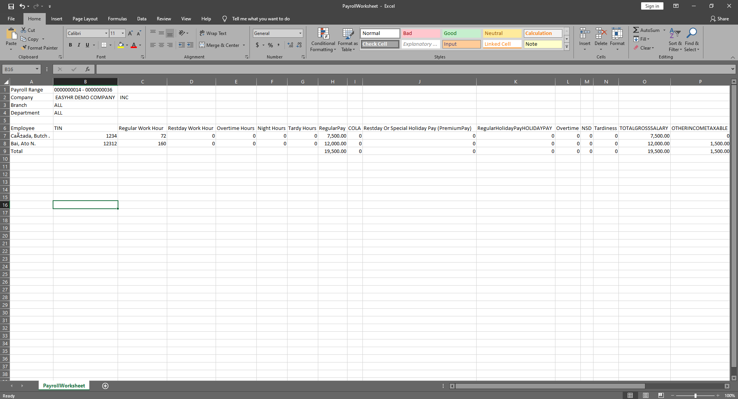Click the Wrap Text button
Viewport: 738px width, 399px height.
213,33
